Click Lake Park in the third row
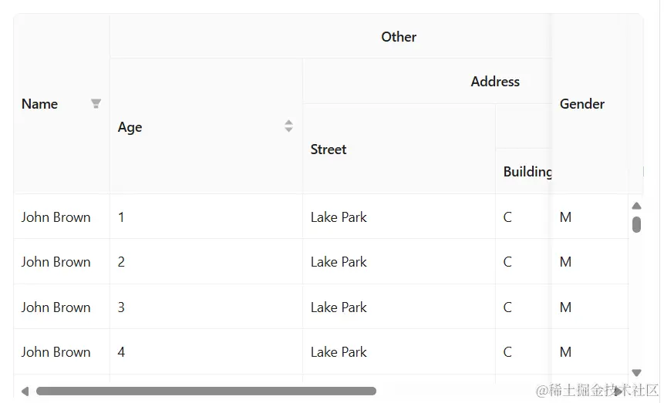The image size is (664, 403). pyautogui.click(x=339, y=307)
